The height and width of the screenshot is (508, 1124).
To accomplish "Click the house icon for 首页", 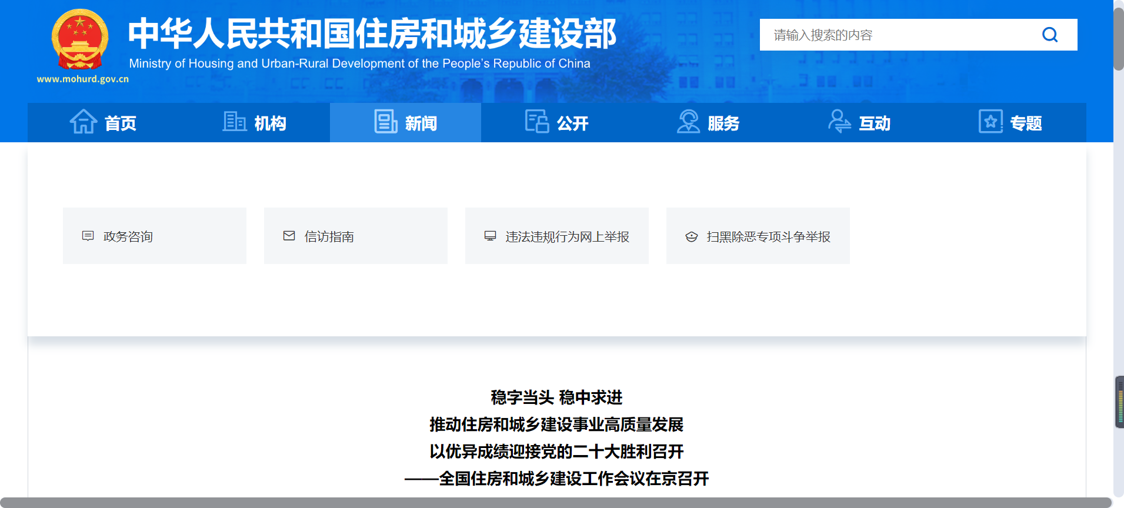I will coord(84,122).
